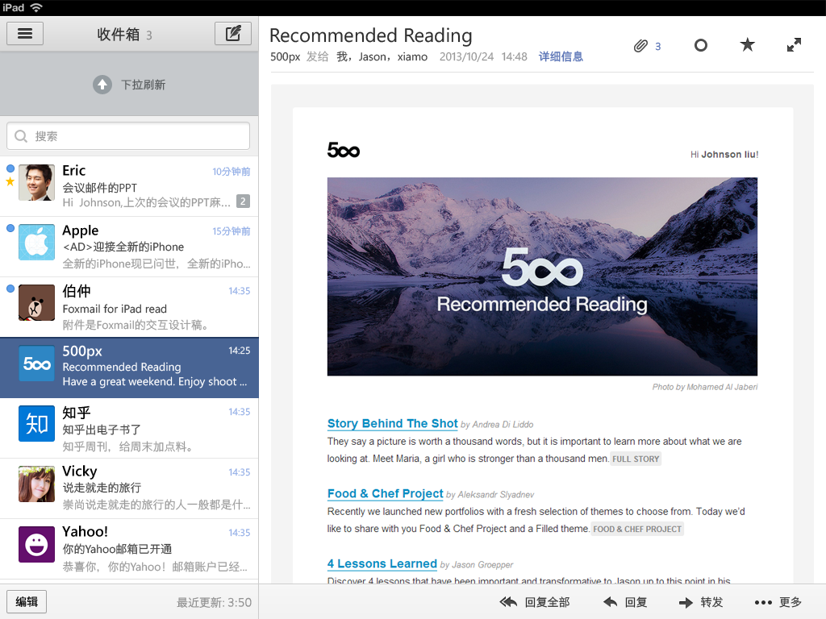Open the More options menu
826x619 pixels.
[778, 602]
